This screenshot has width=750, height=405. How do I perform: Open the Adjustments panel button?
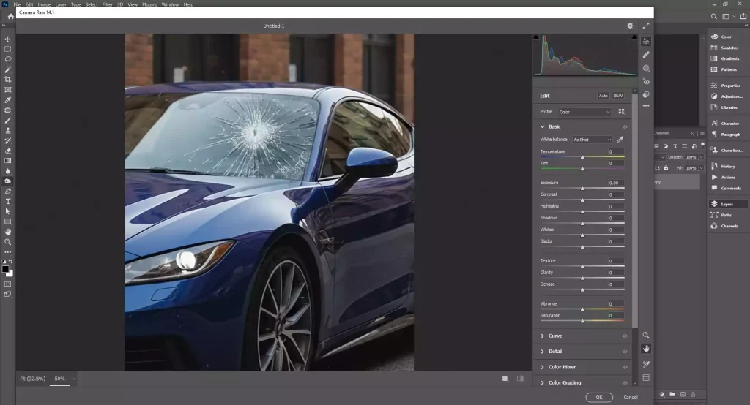tap(728, 96)
